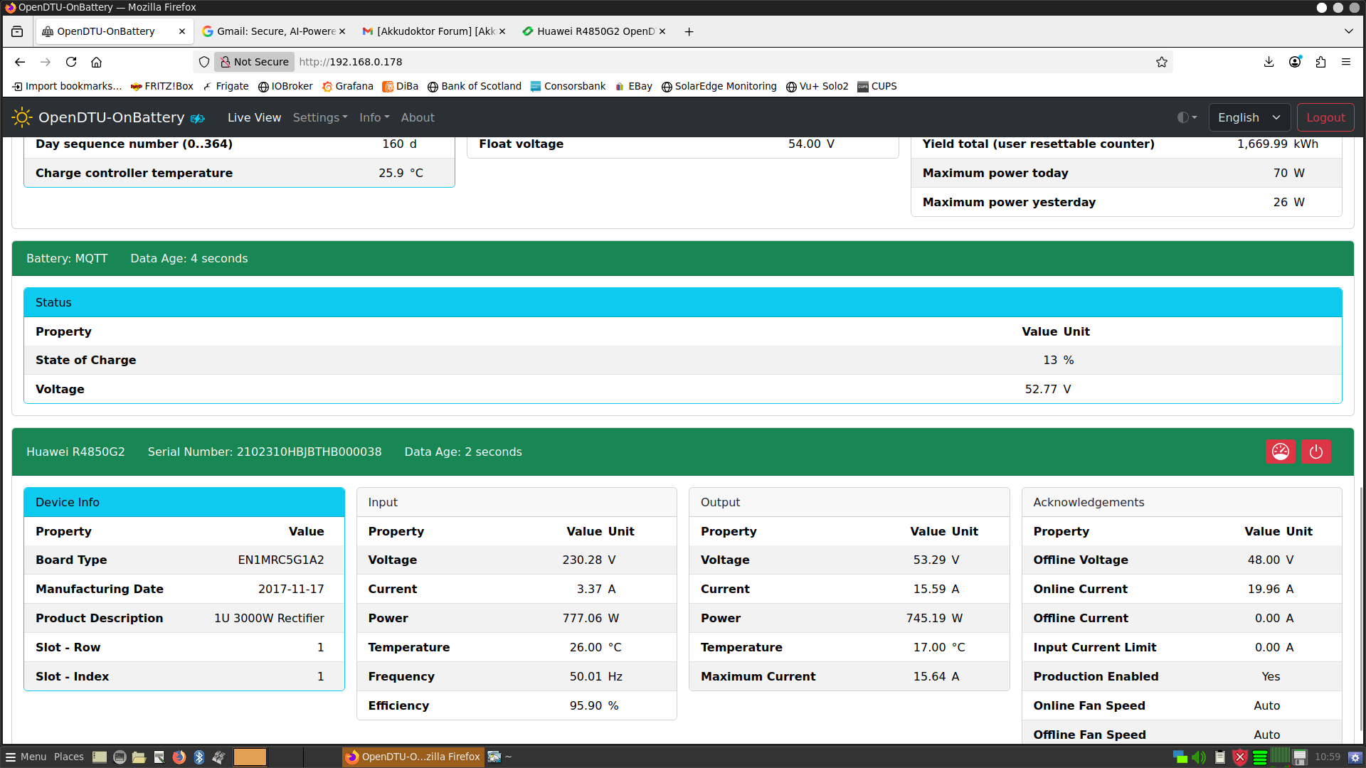Go to browser home page

97,62
